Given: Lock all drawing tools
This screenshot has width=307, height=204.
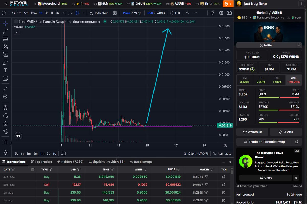Looking at the screenshot, I should pos(5,123).
